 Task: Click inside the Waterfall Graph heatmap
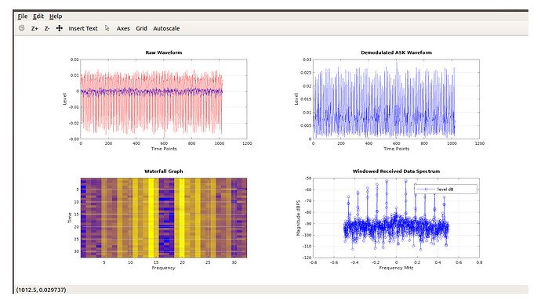[x=164, y=218]
